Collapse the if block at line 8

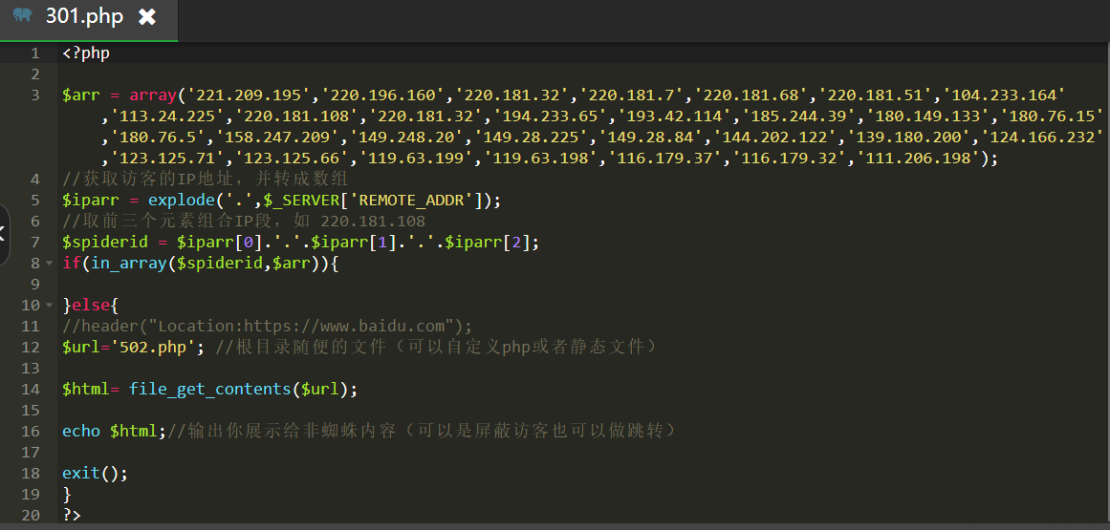click(49, 264)
